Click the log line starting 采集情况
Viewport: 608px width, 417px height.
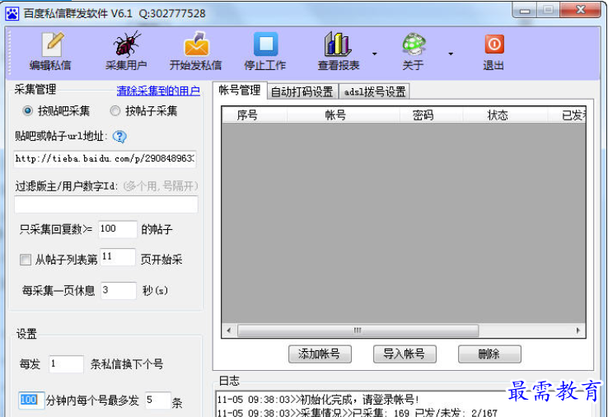pos(357,412)
